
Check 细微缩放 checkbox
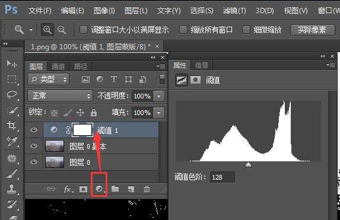point(246,30)
